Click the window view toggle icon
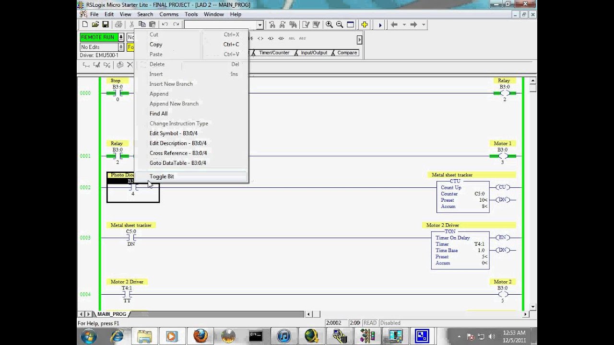The width and height of the screenshot is (614, 345). 350,24
